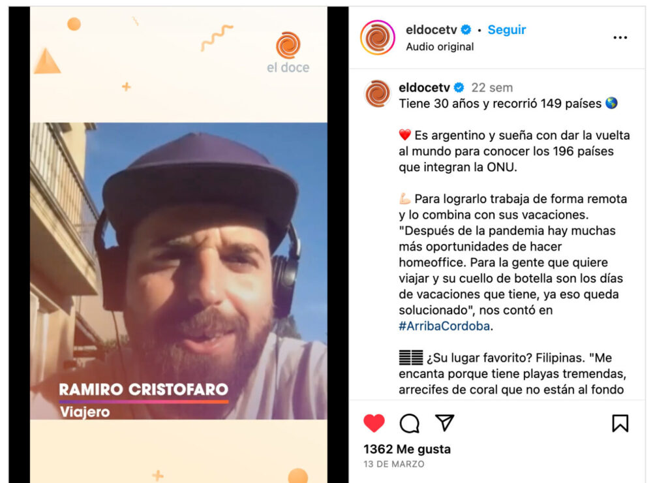Unlike the post via red heart icon

(x=374, y=423)
